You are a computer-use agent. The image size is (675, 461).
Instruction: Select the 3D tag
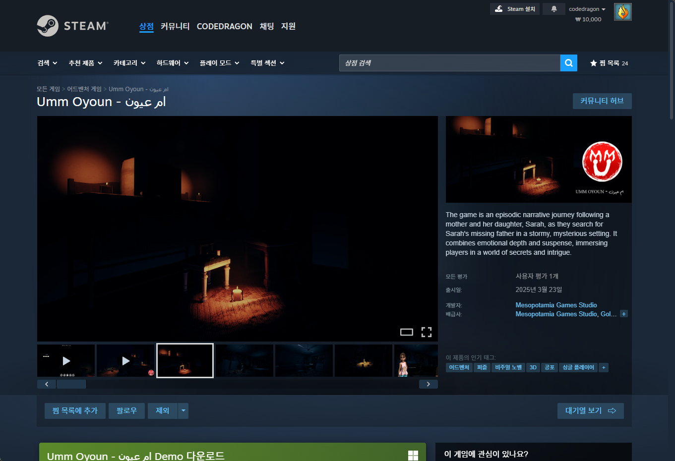point(533,367)
